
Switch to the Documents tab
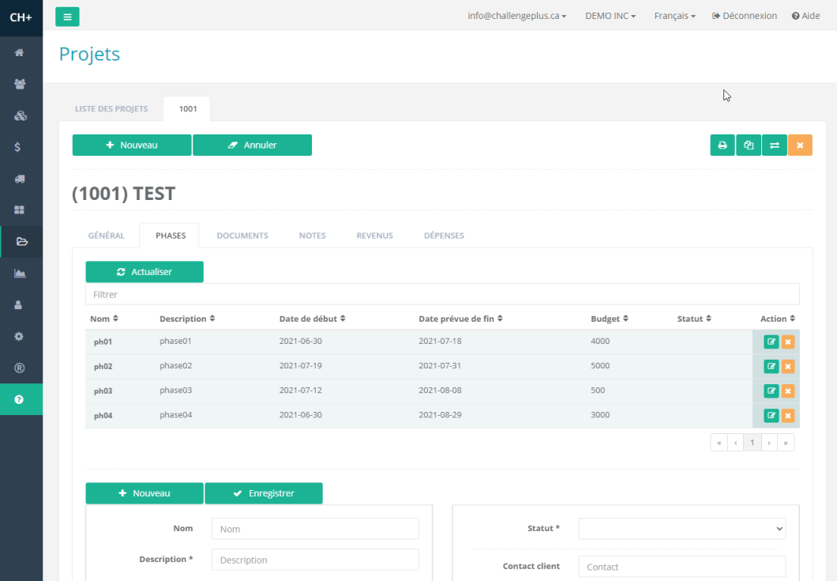click(242, 236)
